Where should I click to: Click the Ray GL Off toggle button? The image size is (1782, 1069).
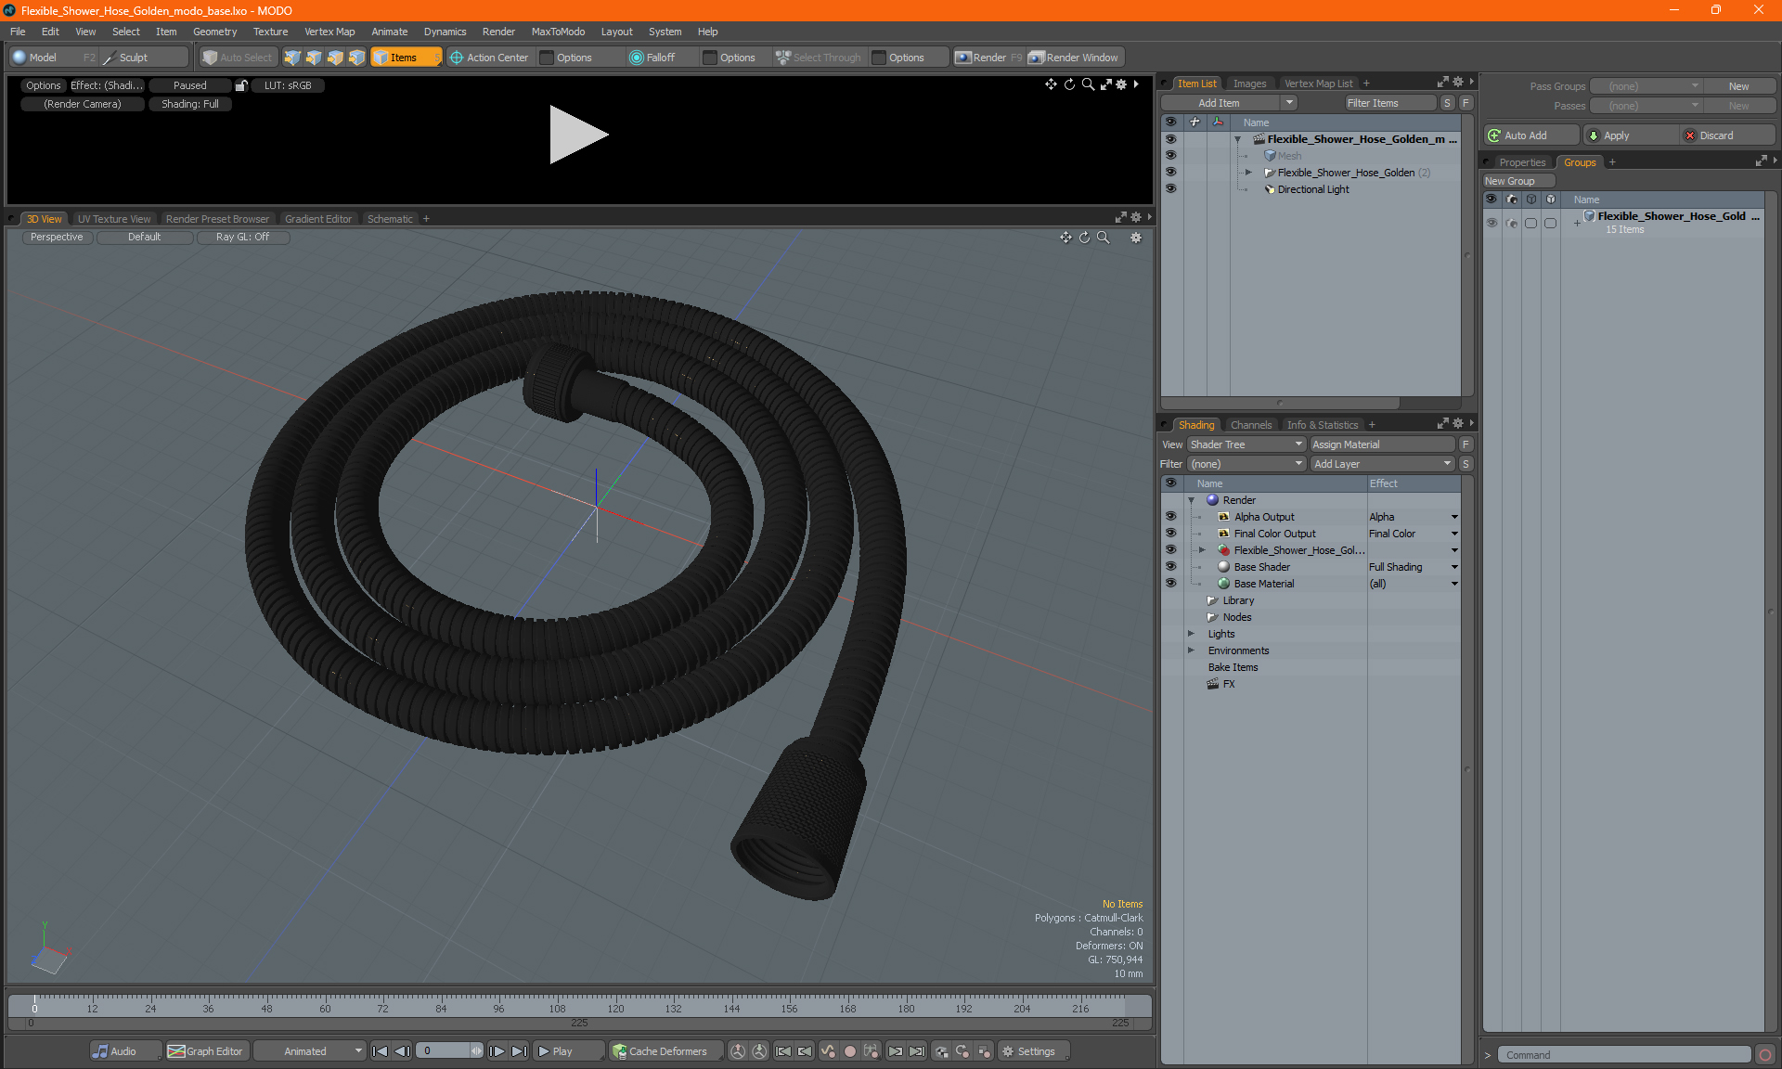[x=243, y=237]
